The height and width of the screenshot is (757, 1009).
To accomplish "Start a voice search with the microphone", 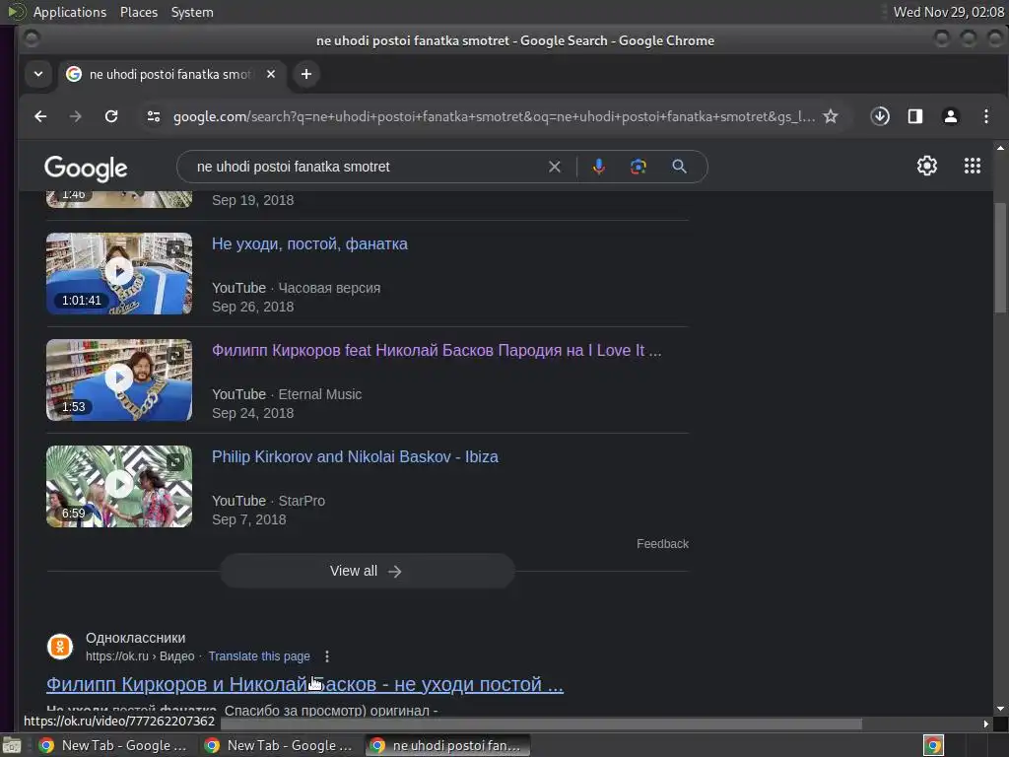I will [598, 167].
